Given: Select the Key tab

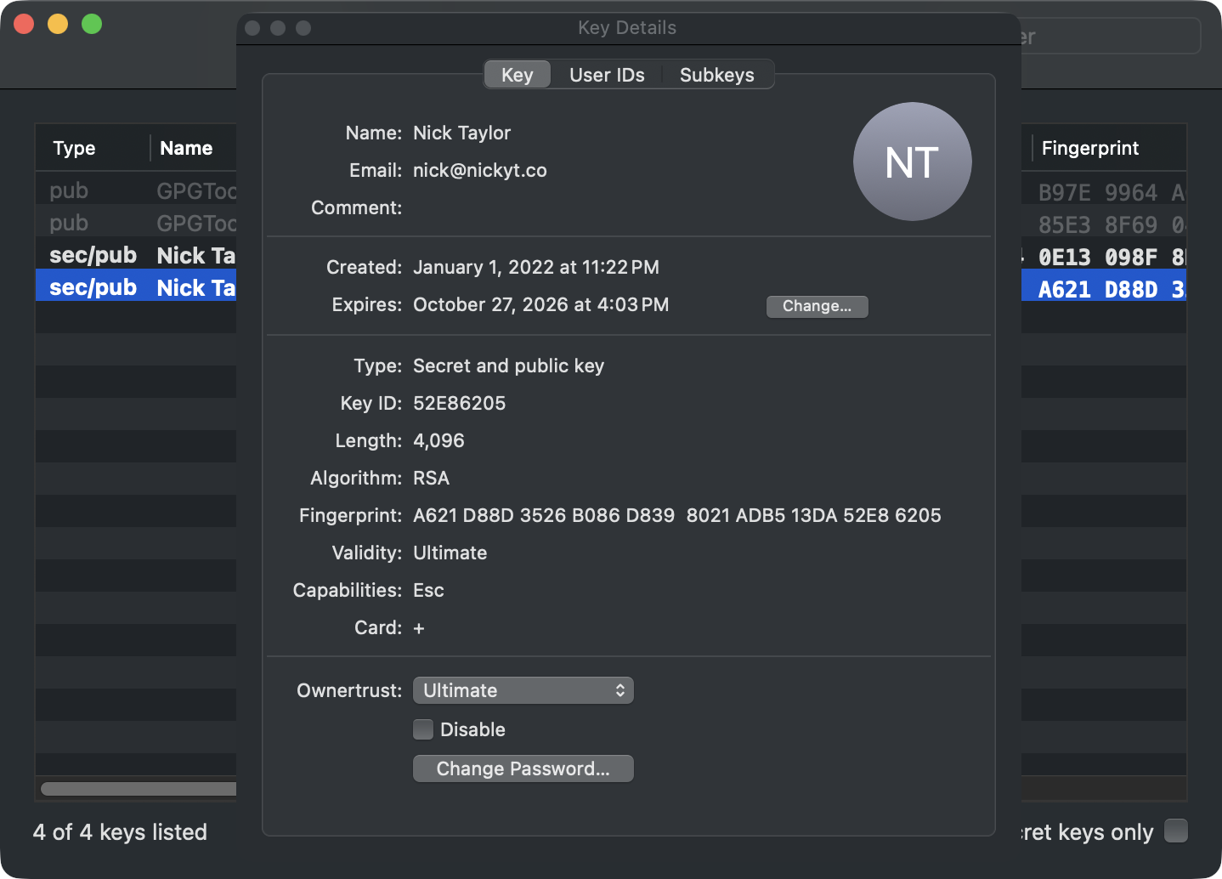Looking at the screenshot, I should pyautogui.click(x=517, y=75).
